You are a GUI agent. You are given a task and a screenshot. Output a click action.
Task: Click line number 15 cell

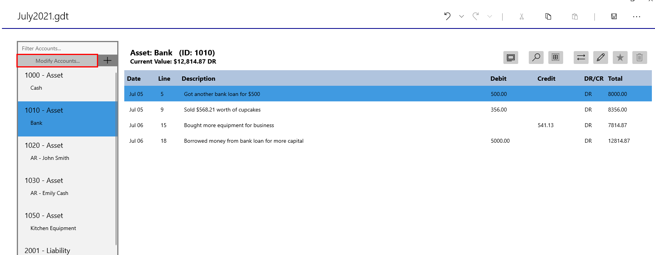pyautogui.click(x=163, y=125)
